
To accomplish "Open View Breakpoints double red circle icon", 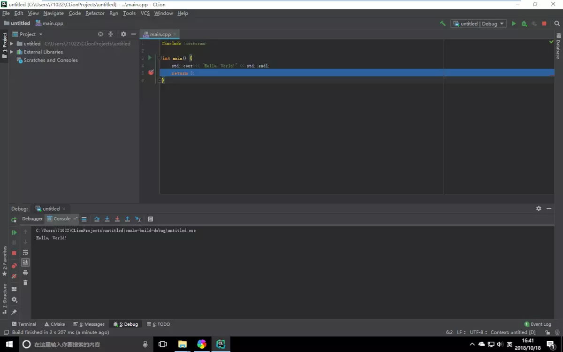I will (x=14, y=266).
